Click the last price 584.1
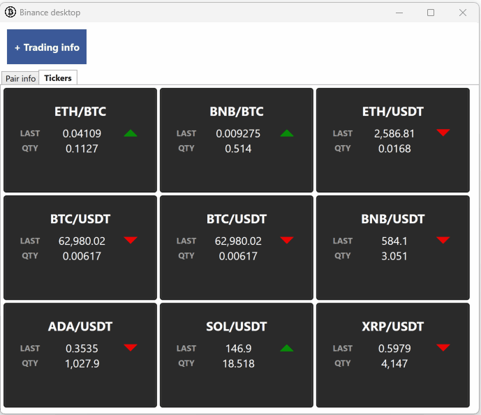 click(394, 241)
